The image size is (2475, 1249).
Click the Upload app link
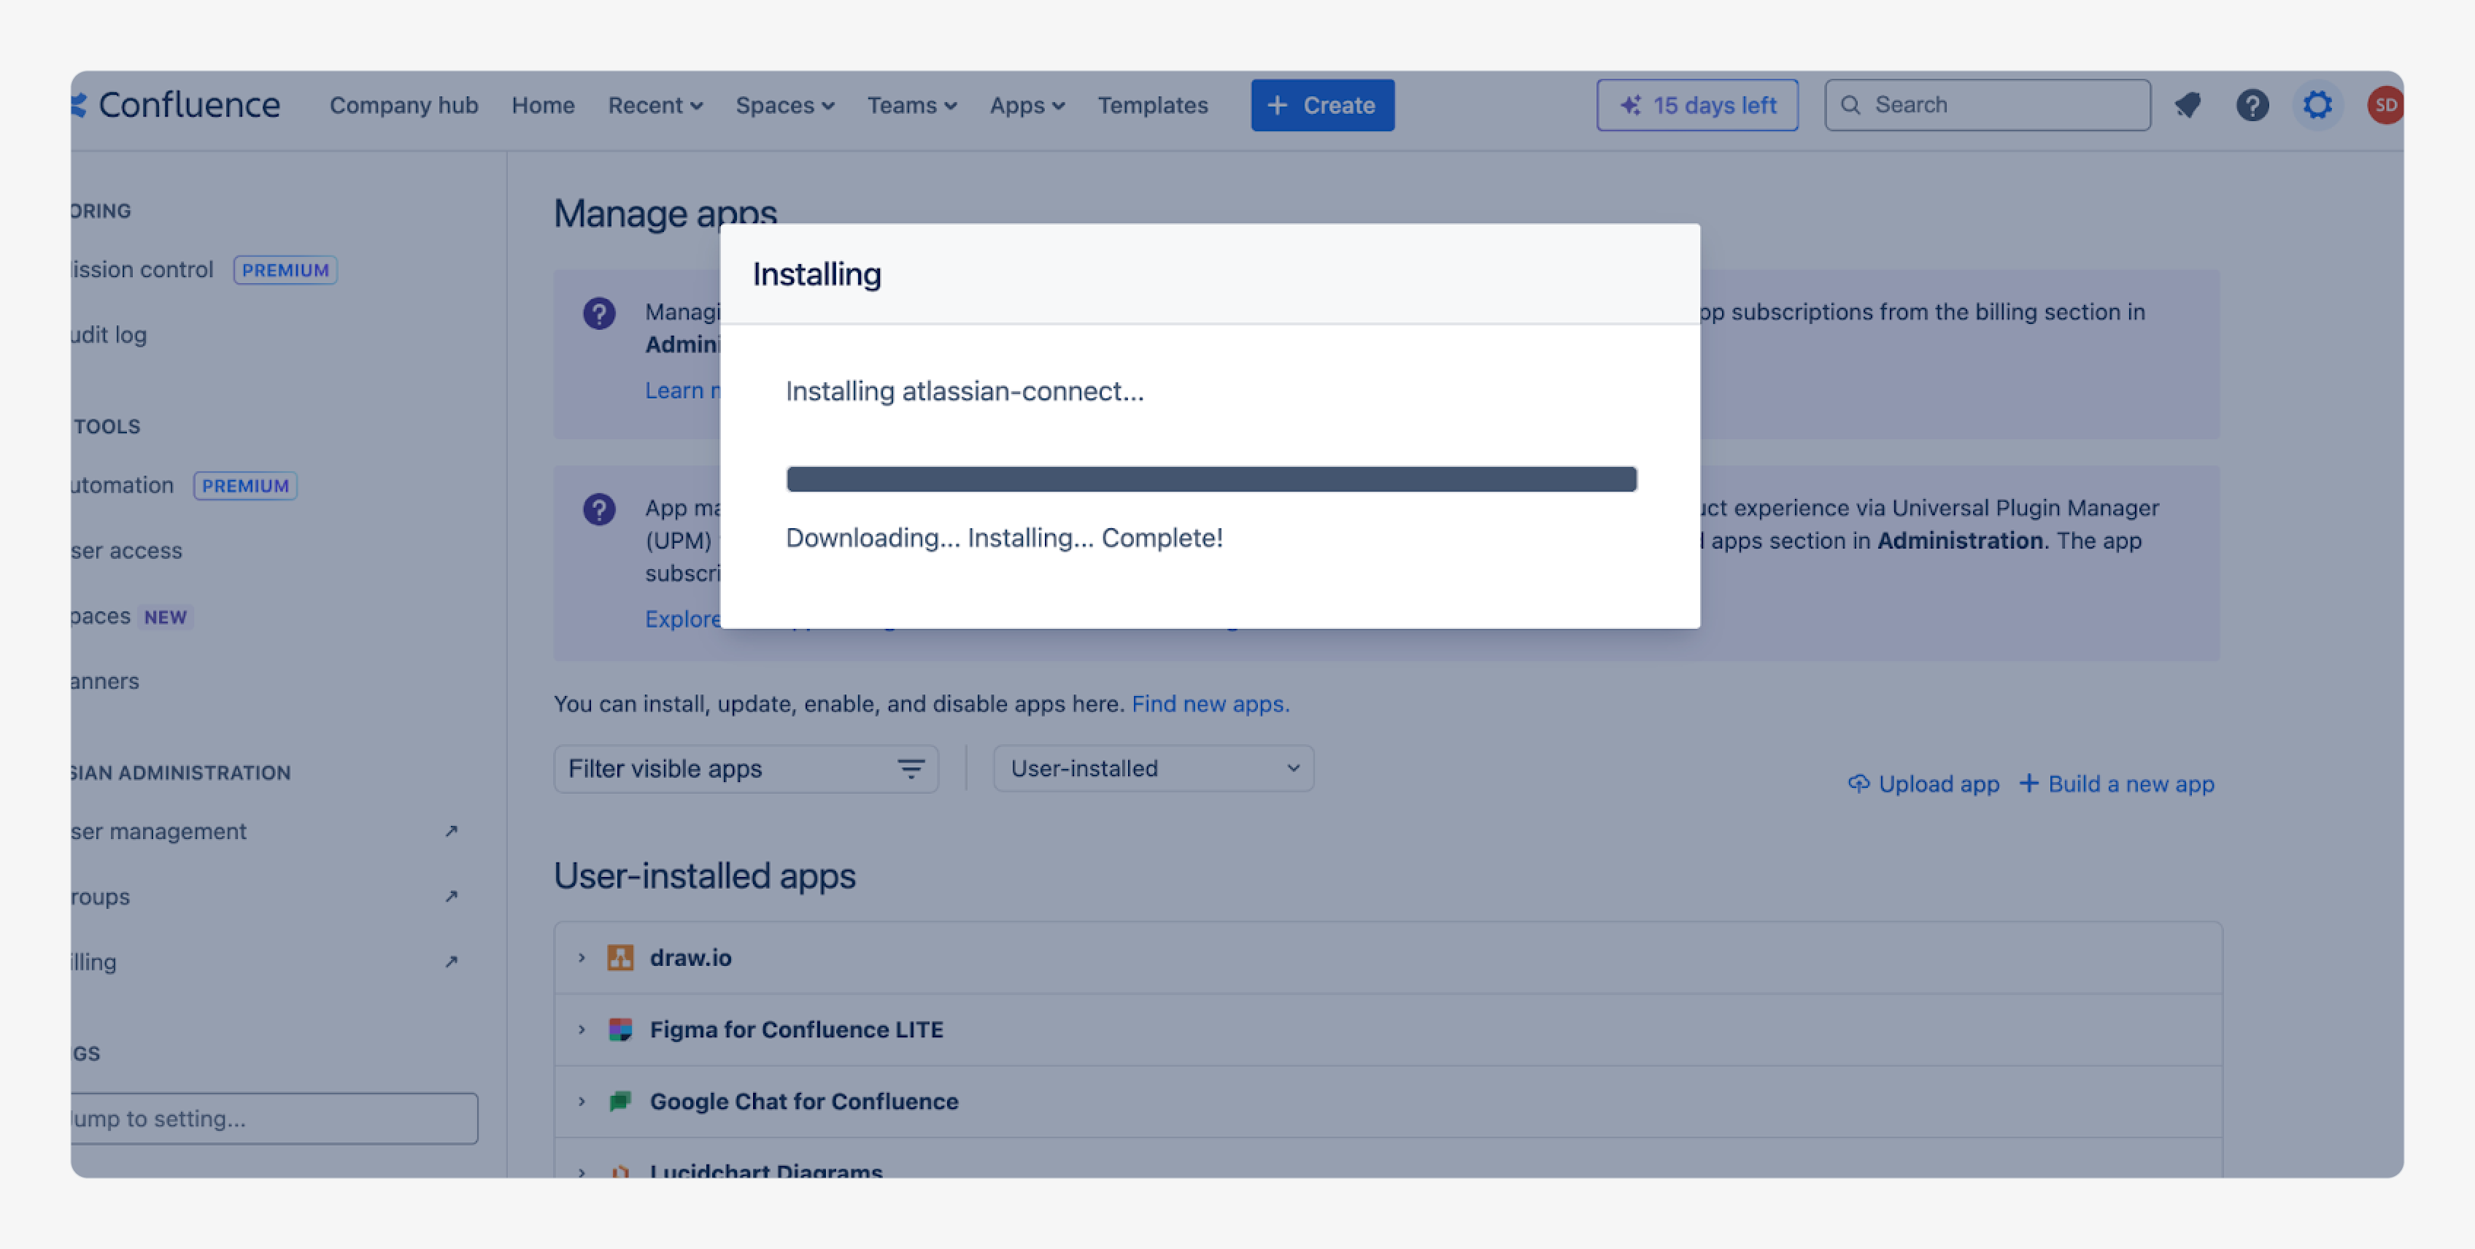[x=1923, y=784]
